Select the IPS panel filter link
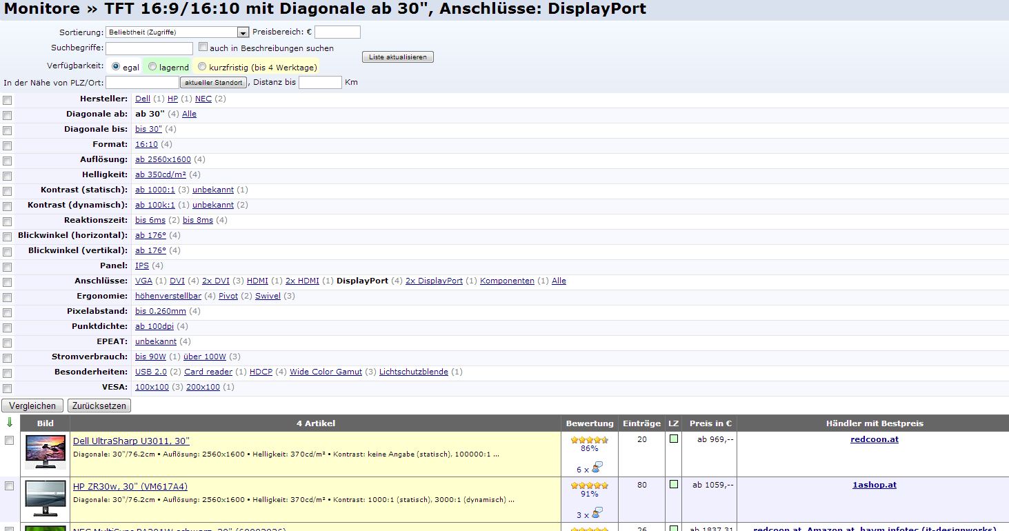The image size is (1009, 531). tap(142, 265)
